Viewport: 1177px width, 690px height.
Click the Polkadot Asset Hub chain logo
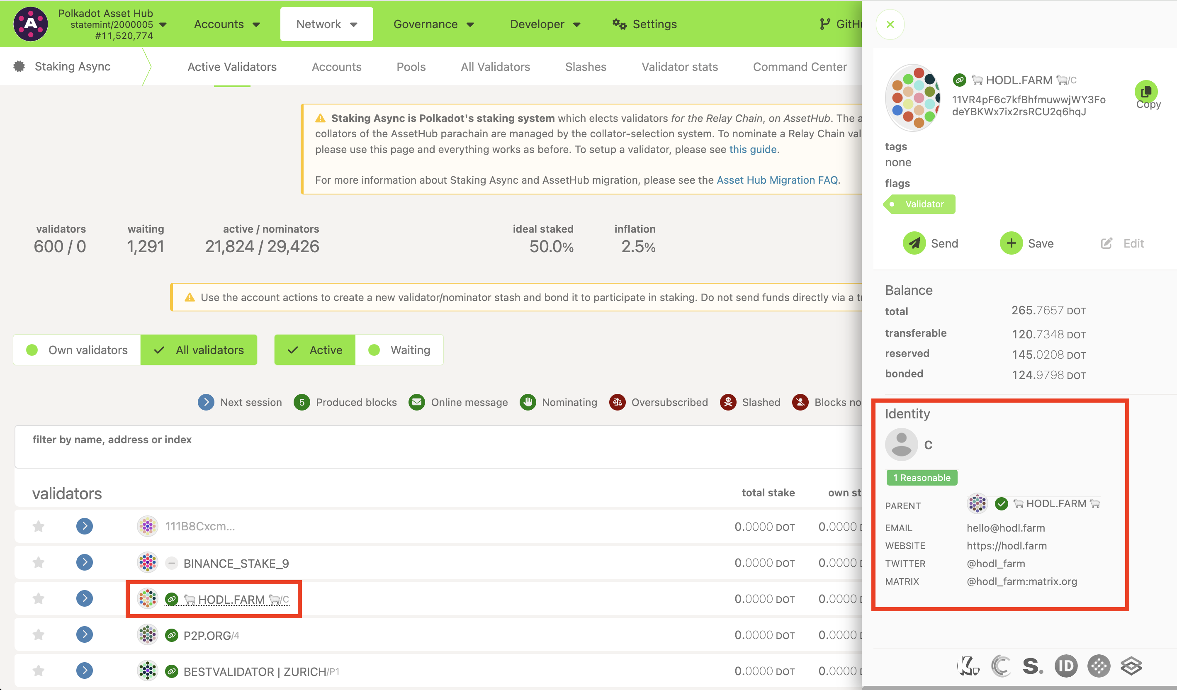point(30,24)
